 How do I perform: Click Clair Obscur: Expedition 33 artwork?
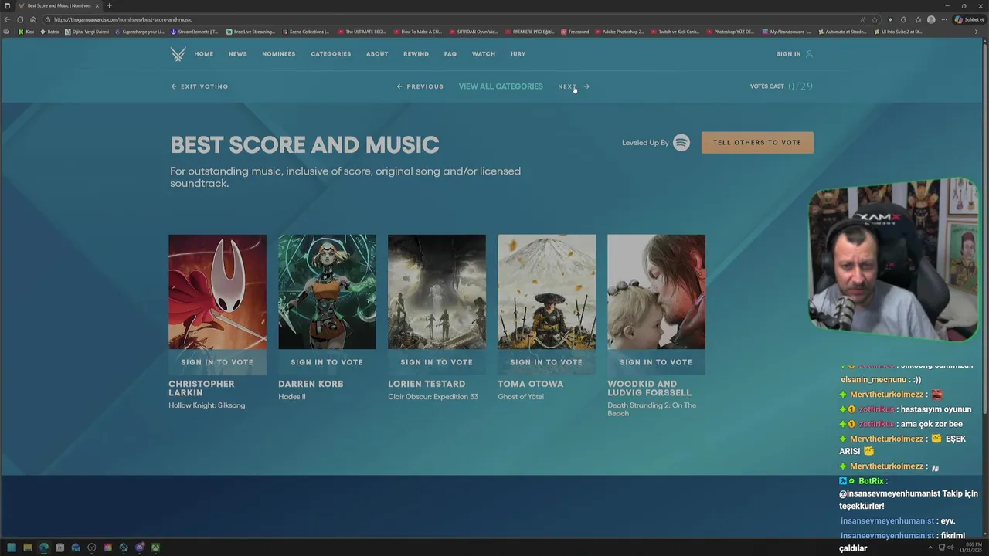437,292
